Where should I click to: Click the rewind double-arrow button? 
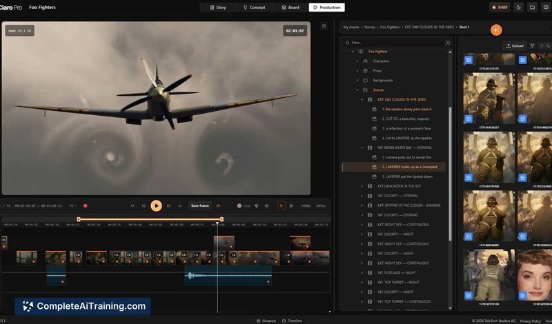click(x=132, y=206)
